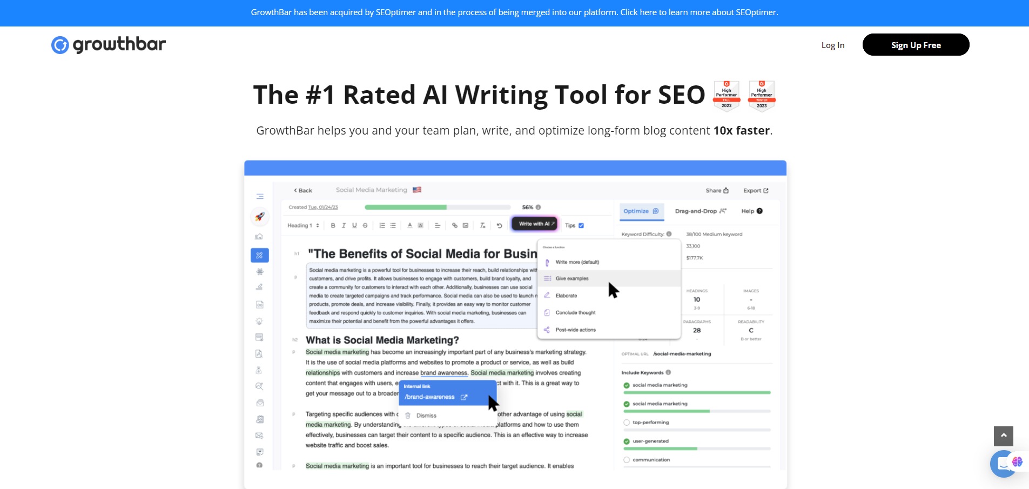Click the G2 High Performer 2022 badge

pos(727,95)
